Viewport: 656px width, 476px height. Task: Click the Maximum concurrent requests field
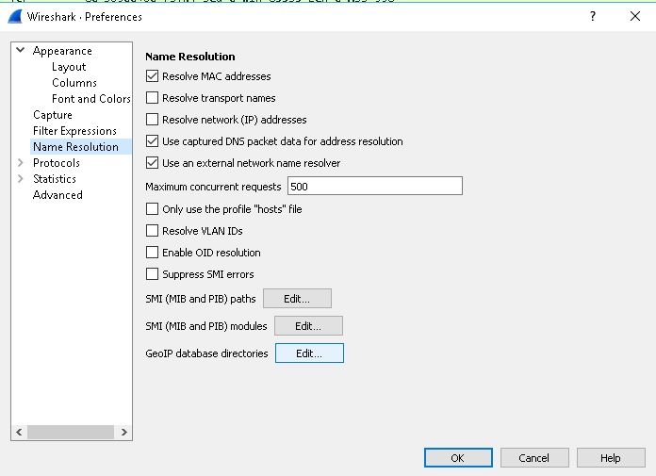pyautogui.click(x=374, y=187)
